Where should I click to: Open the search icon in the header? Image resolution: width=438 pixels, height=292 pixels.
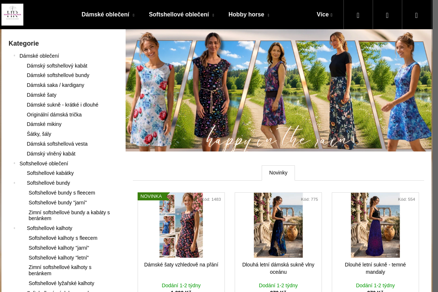click(x=358, y=15)
